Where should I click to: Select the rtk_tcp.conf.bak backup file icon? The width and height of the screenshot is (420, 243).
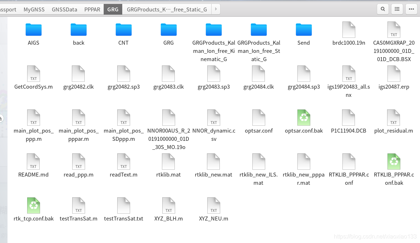click(34, 205)
